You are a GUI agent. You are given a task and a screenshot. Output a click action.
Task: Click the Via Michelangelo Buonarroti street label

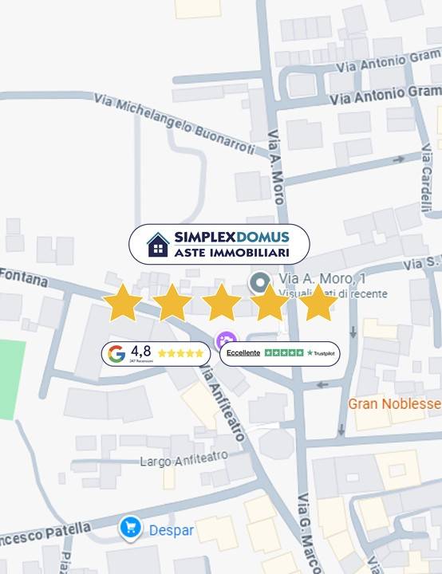point(175,124)
